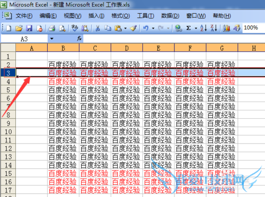Expand the AutoSum functions arrow
Viewport: 265px width, 197px height.
click(196, 28)
